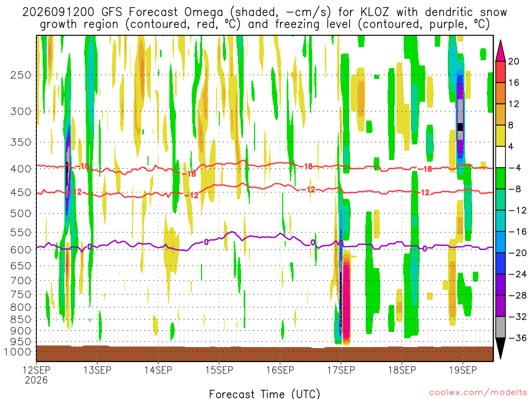Click the Forecast Time (UTC) axis title
The height and width of the screenshot is (399, 532).
tap(264, 394)
